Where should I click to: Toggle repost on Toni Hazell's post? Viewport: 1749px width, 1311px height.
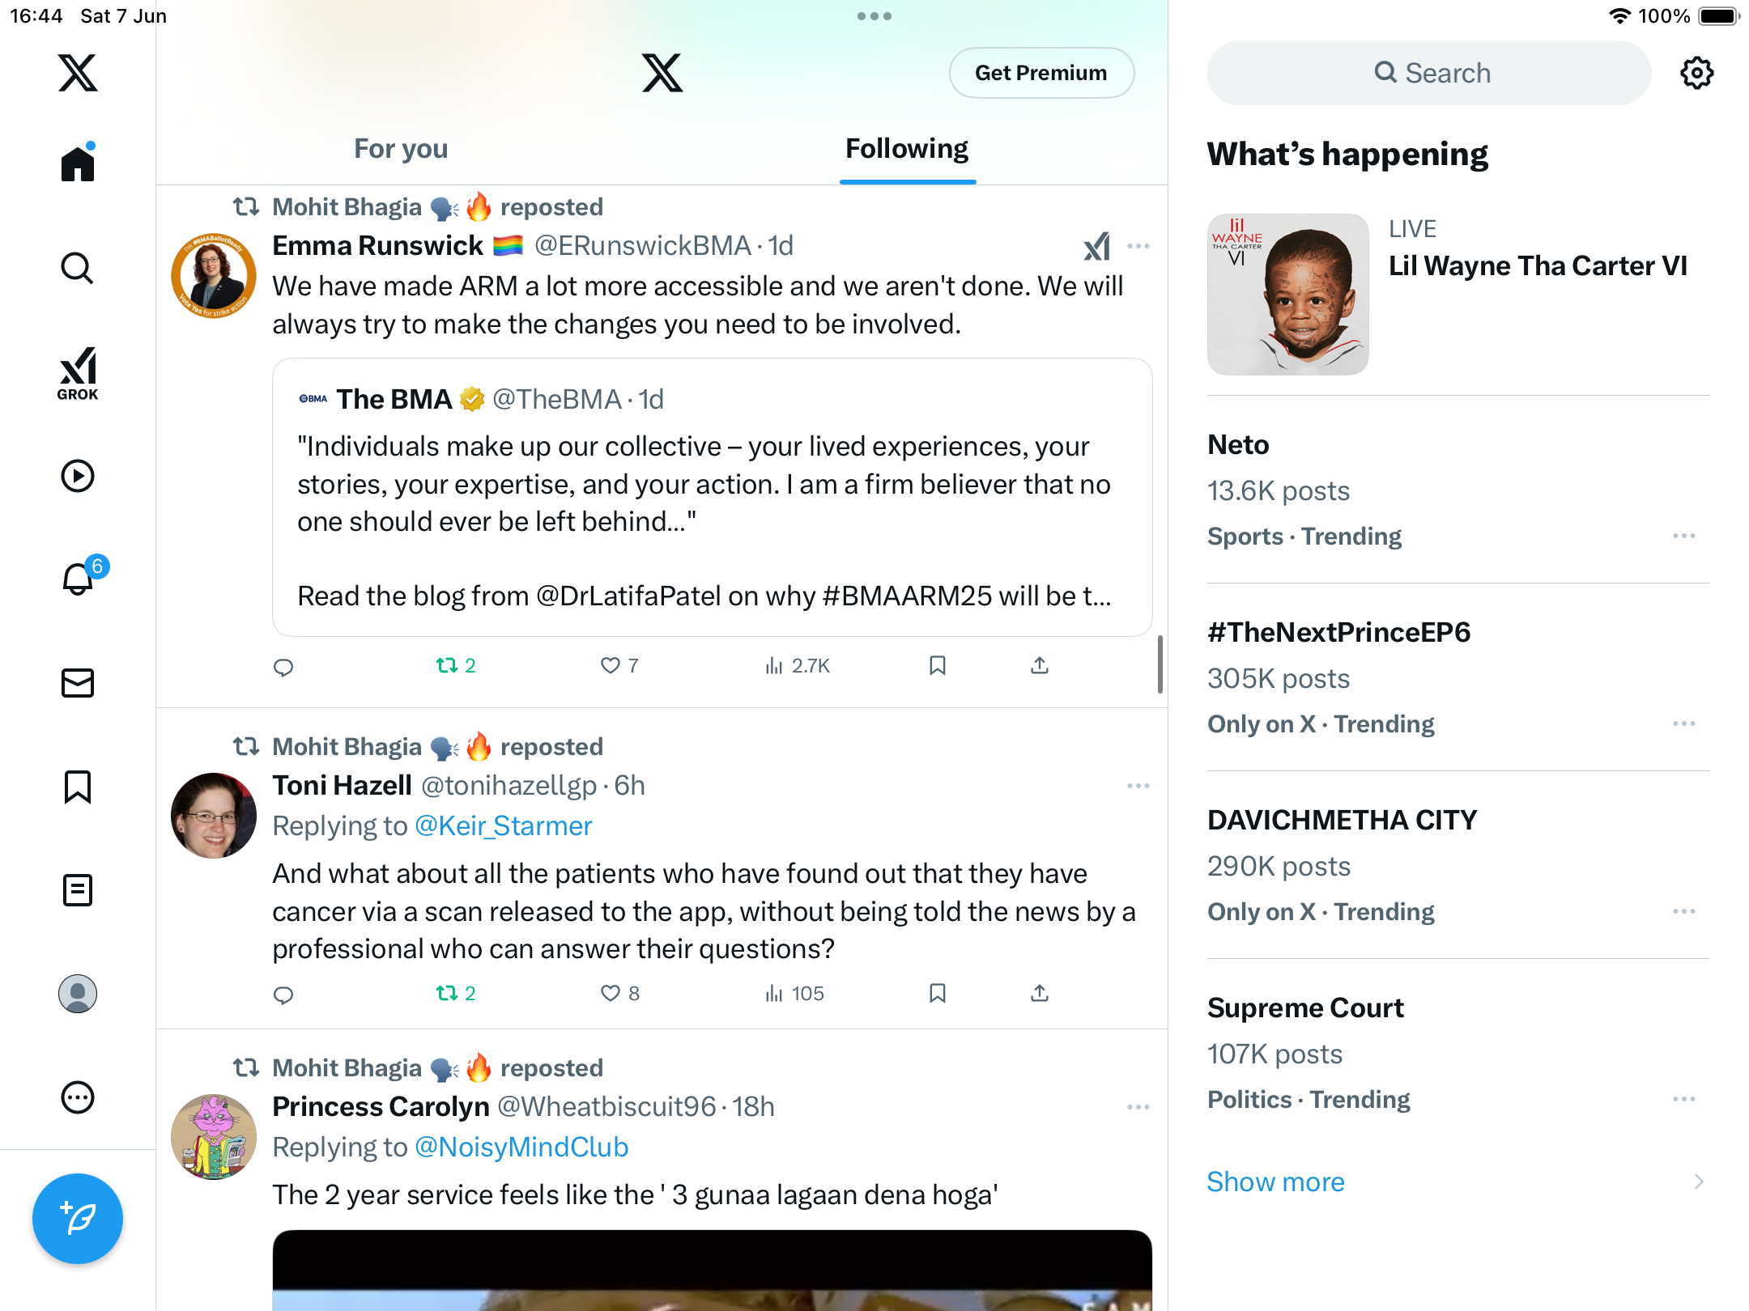pyautogui.click(x=456, y=993)
